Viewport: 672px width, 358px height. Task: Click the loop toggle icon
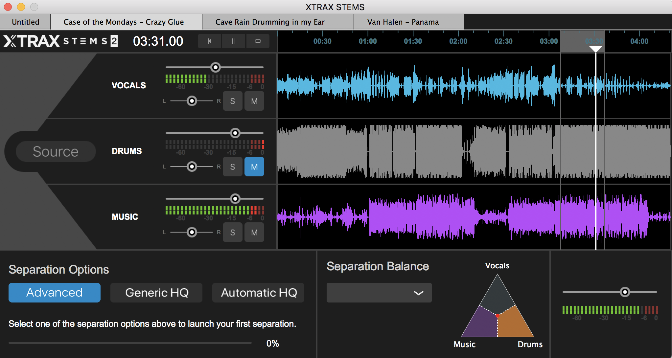point(258,41)
